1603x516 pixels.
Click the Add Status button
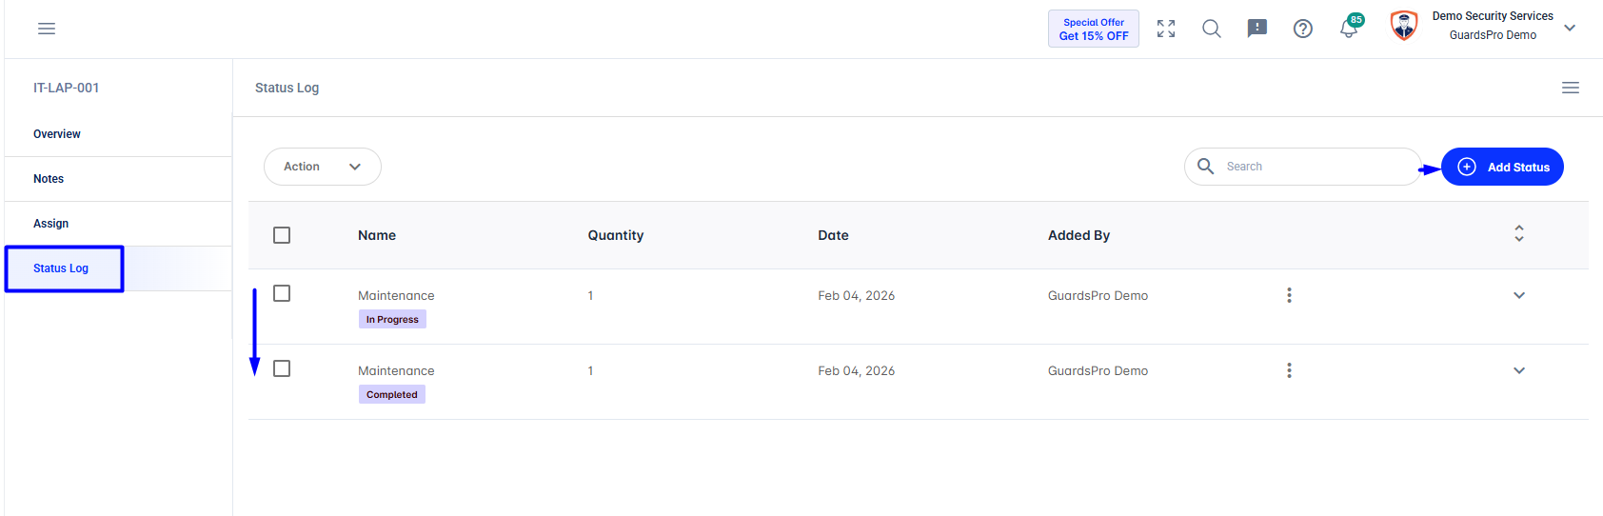click(x=1502, y=167)
